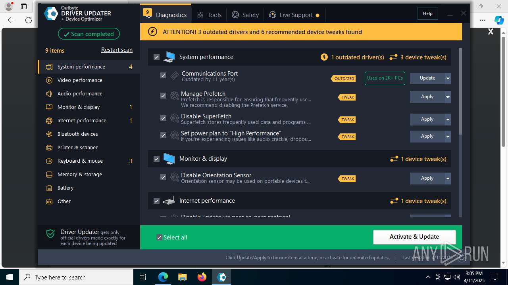The height and width of the screenshot is (285, 508).
Task: Open Microsoft Edge from the taskbar
Action: point(163,277)
